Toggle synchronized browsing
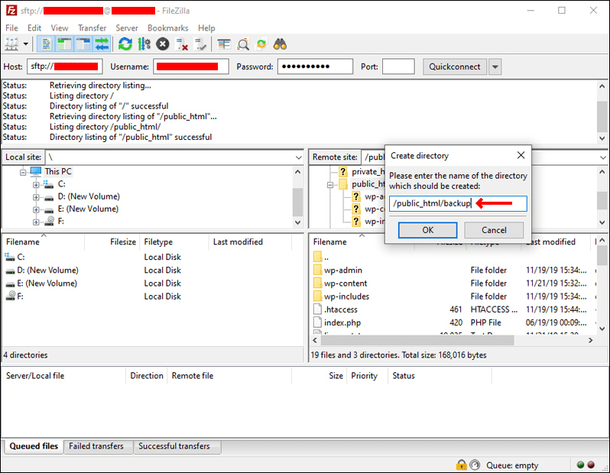 (x=261, y=44)
